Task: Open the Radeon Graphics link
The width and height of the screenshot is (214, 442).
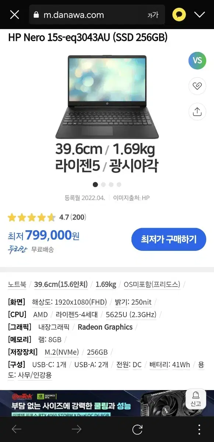Action: [105, 327]
